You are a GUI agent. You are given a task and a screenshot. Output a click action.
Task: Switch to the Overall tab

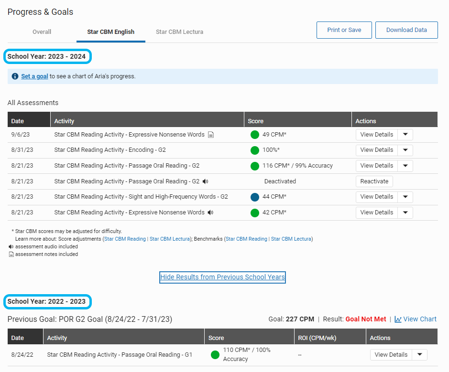point(42,32)
